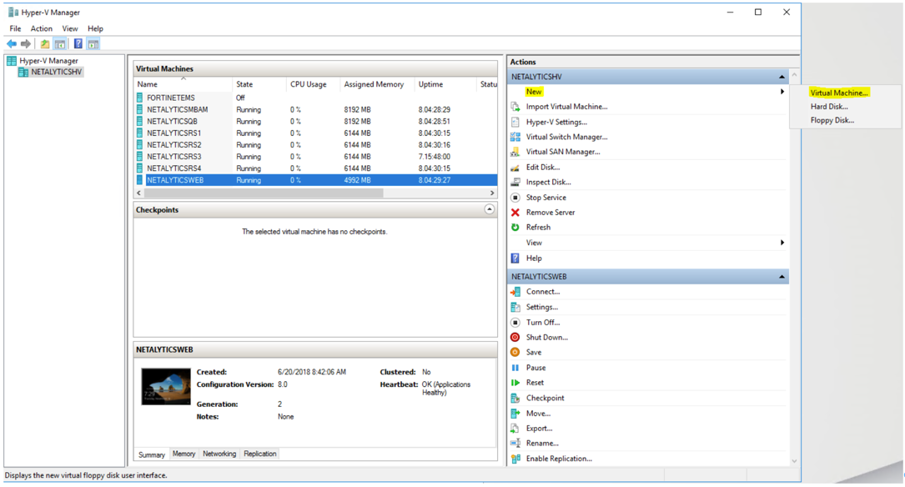Click the Virtual Switch Manager icon
The width and height of the screenshot is (905, 487).
515,137
